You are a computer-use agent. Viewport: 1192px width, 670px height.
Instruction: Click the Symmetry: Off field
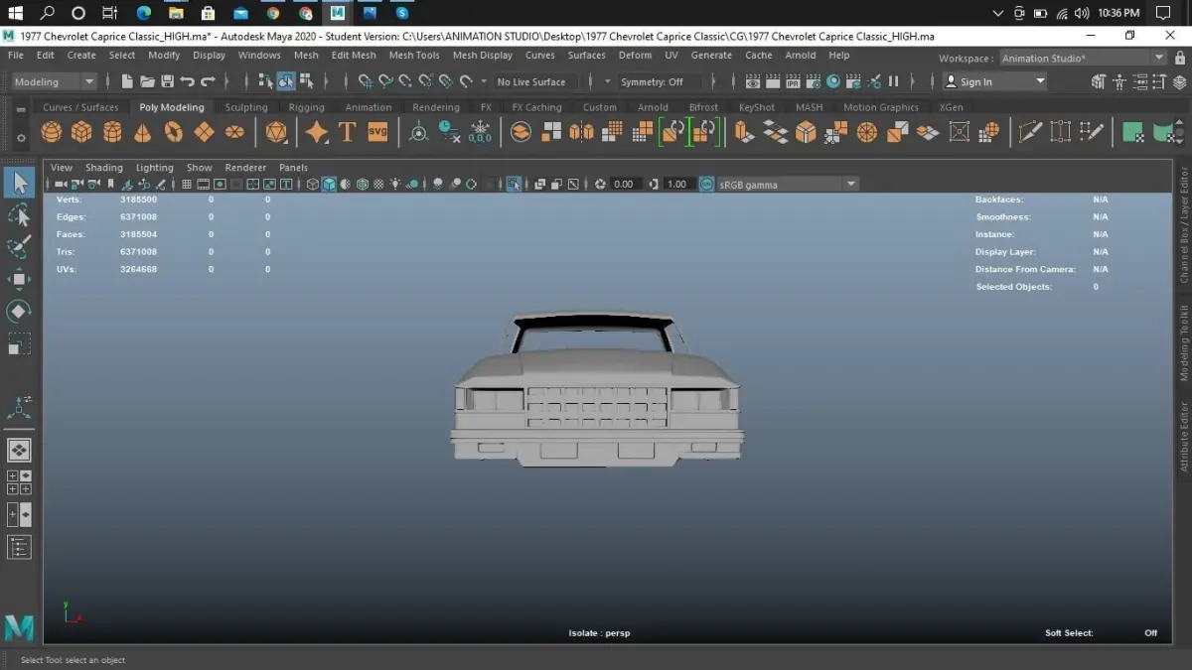tap(660, 82)
